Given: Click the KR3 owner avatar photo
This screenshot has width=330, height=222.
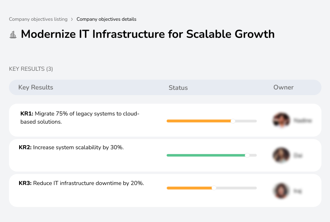Looking at the screenshot, I should (x=281, y=190).
